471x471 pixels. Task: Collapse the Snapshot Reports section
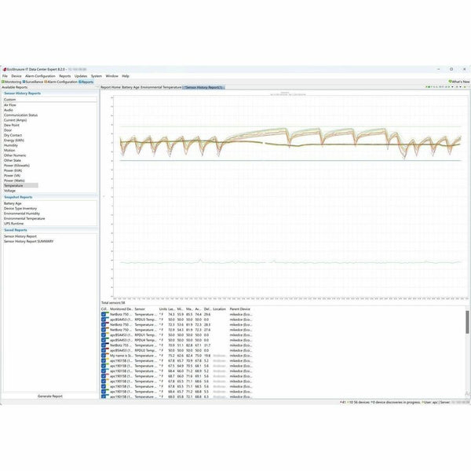(x=18, y=197)
